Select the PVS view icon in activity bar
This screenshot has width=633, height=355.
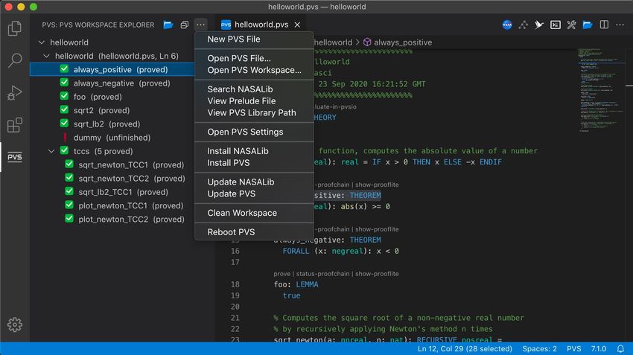pyautogui.click(x=15, y=157)
